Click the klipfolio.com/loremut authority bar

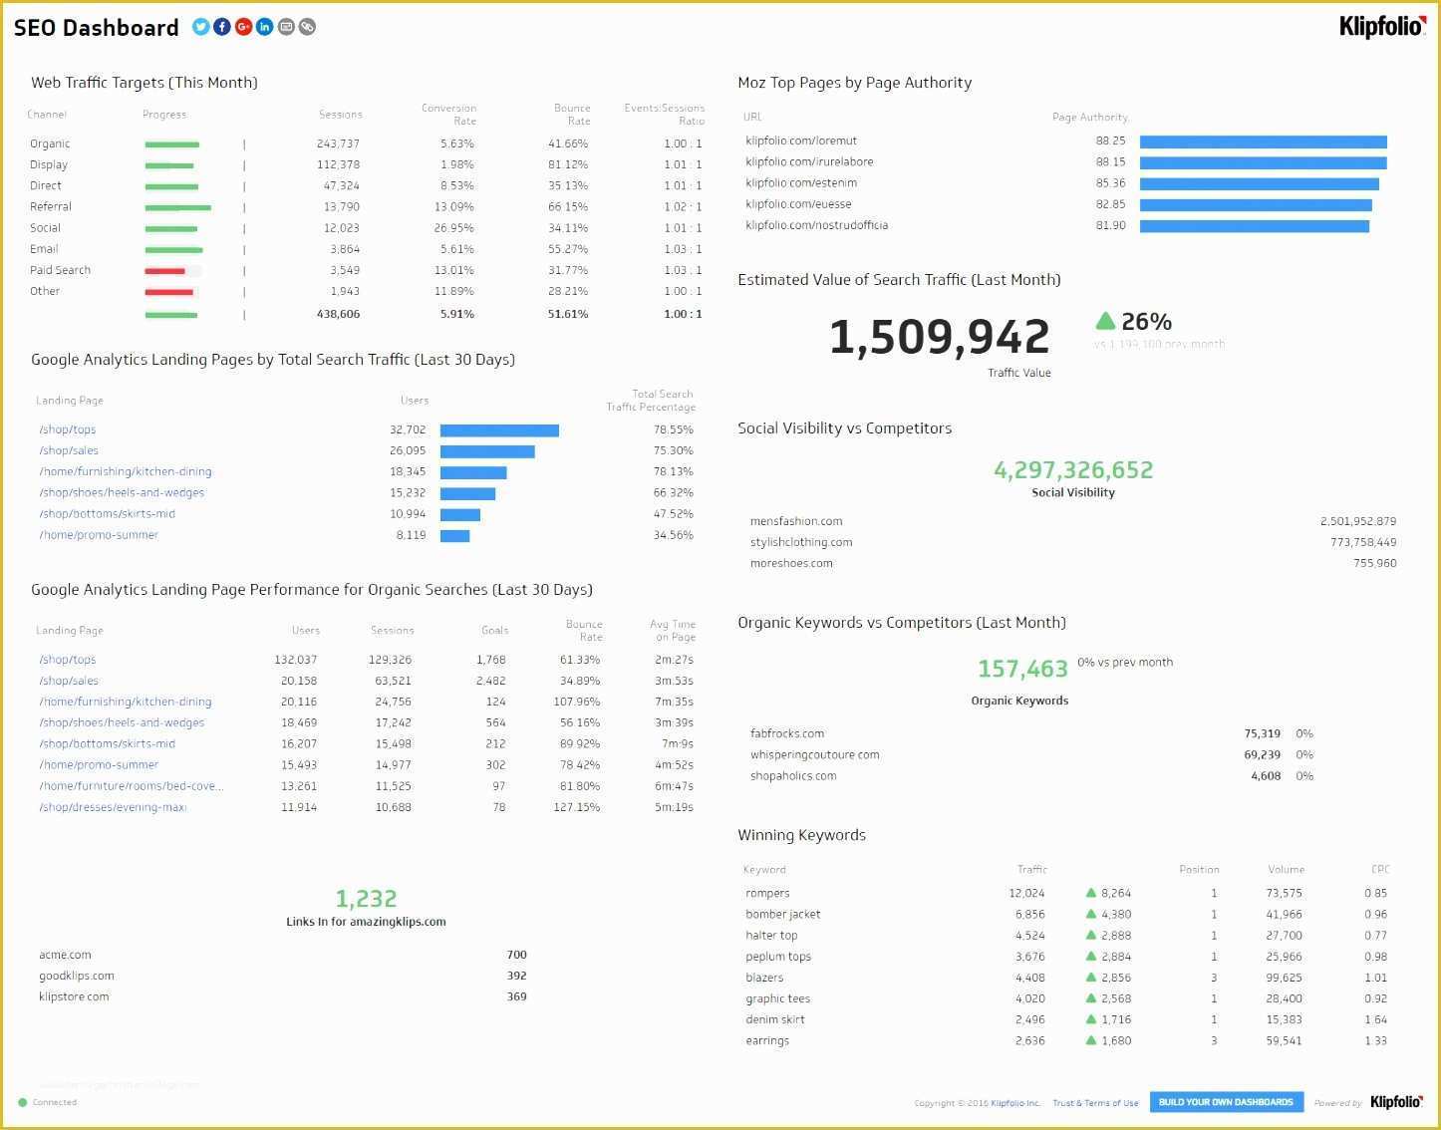coord(1264,141)
